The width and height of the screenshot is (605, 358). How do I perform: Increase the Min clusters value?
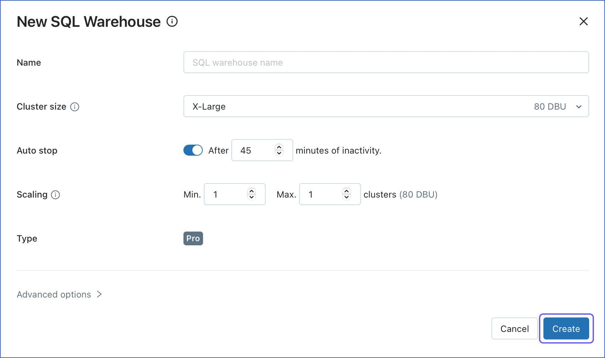[252, 191]
